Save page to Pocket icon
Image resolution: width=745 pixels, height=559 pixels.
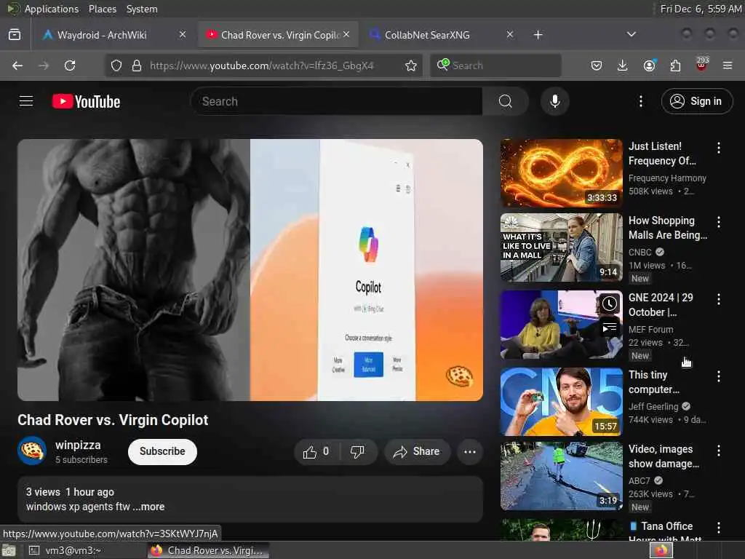tap(597, 66)
